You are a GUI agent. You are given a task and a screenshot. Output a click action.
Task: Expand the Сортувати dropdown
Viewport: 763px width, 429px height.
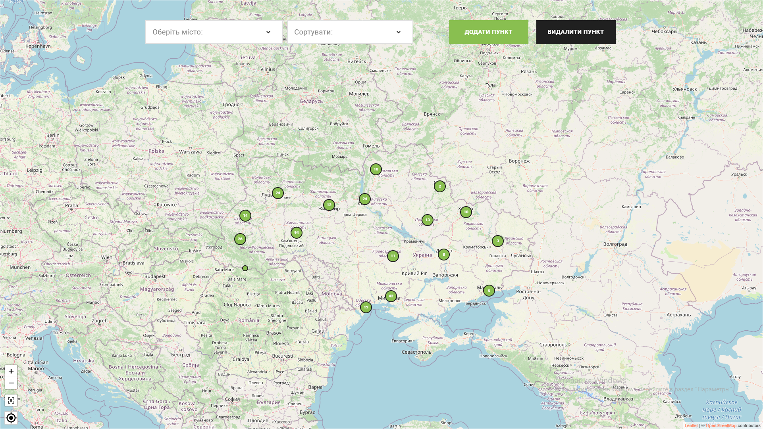350,32
